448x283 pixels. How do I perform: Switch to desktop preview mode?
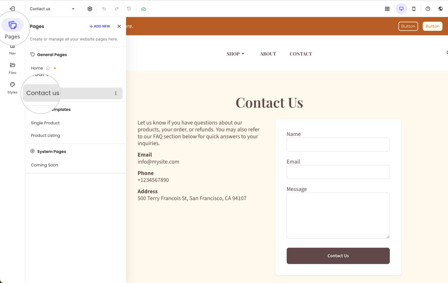[x=401, y=9]
